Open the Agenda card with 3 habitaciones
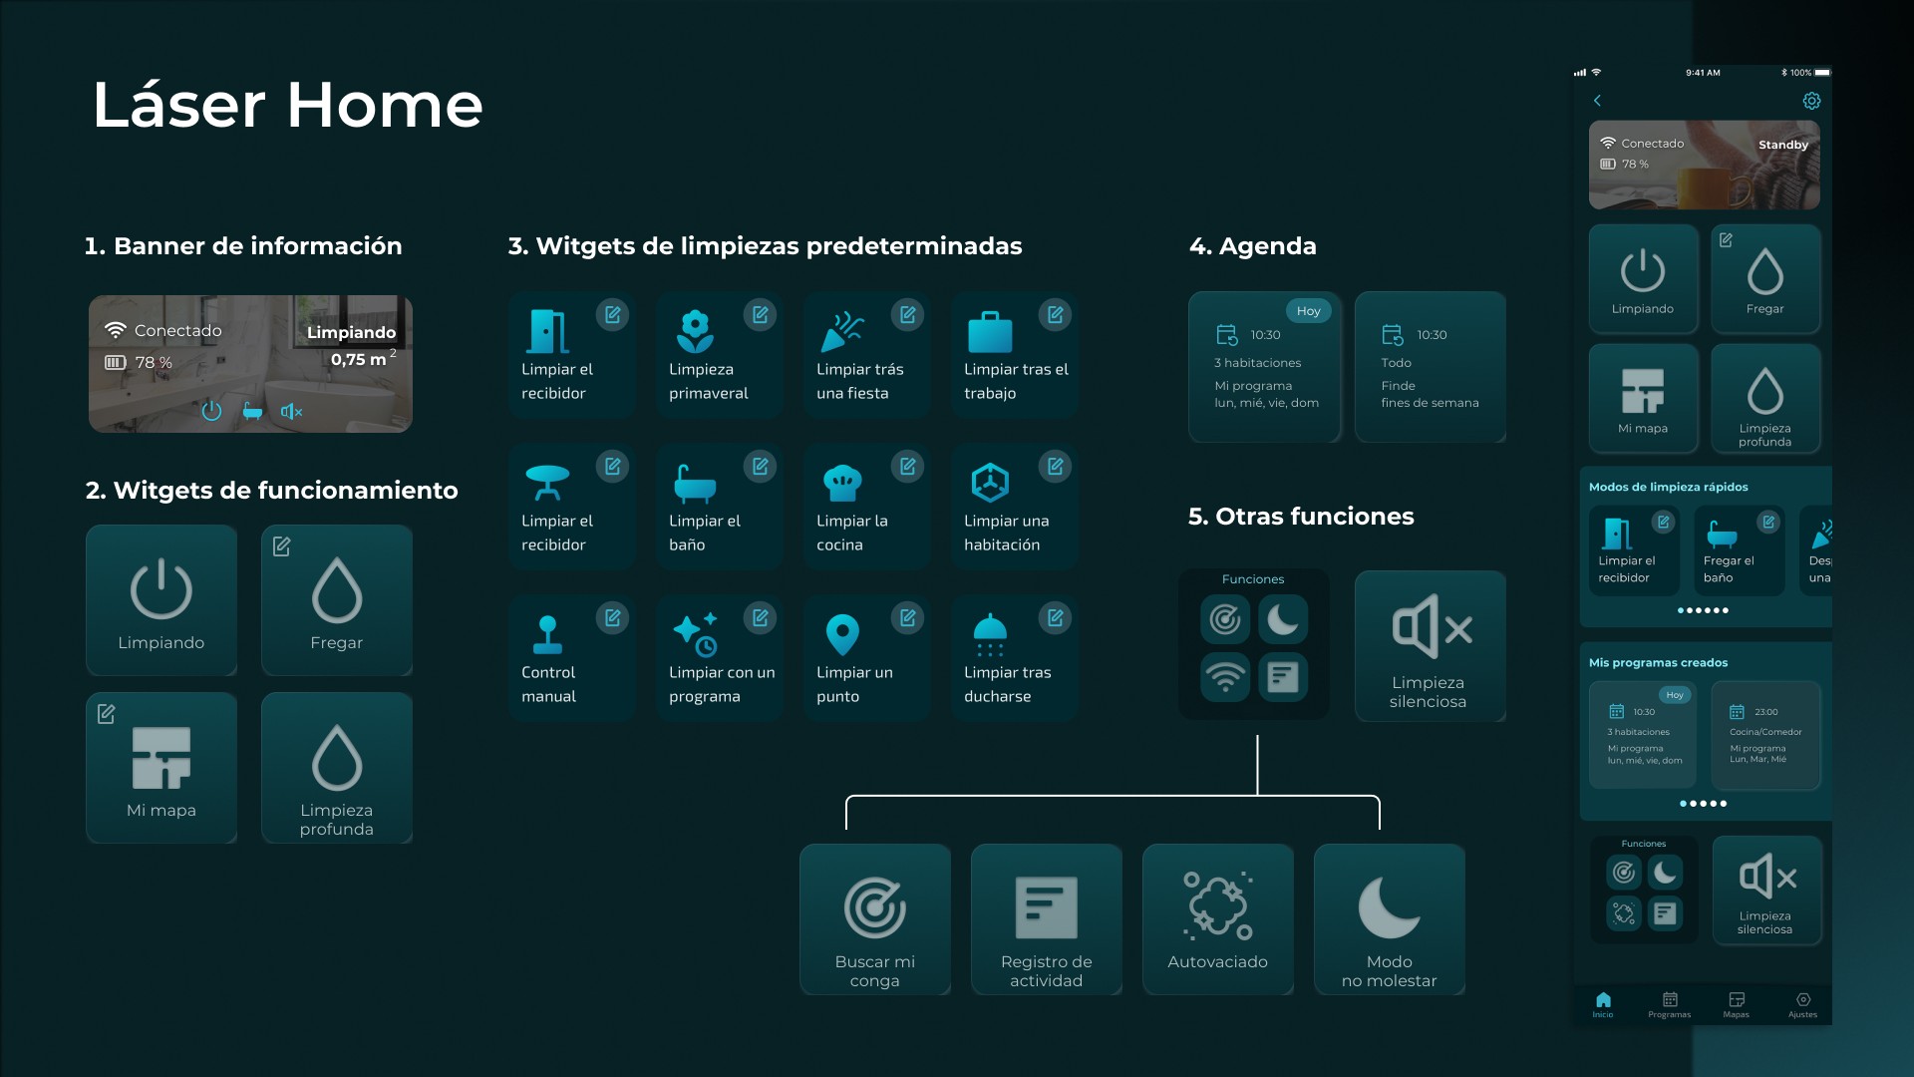Screen dimensions: 1914x1077 click(1265, 367)
